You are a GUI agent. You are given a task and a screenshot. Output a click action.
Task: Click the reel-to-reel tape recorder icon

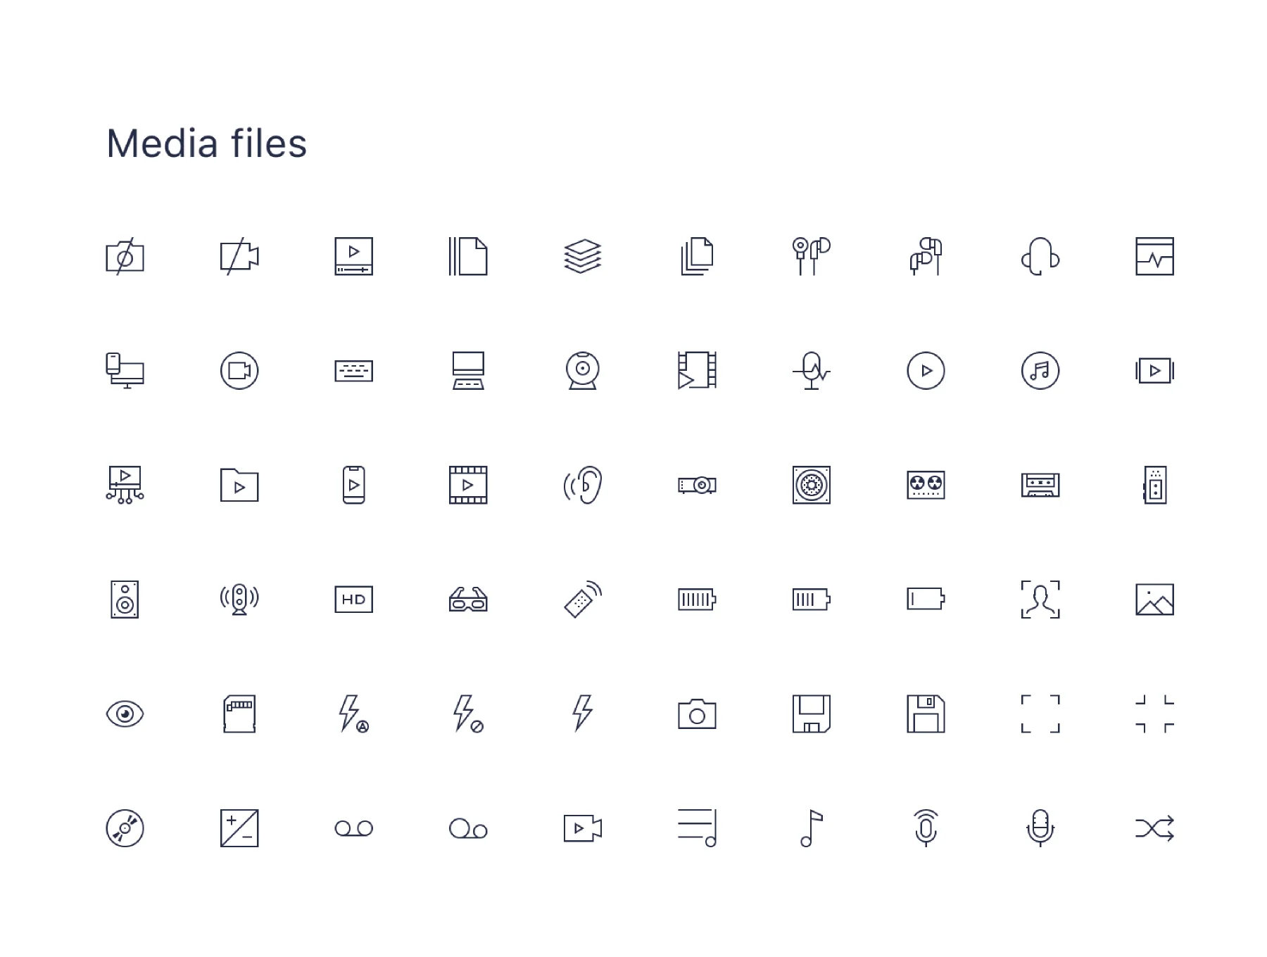(x=926, y=485)
